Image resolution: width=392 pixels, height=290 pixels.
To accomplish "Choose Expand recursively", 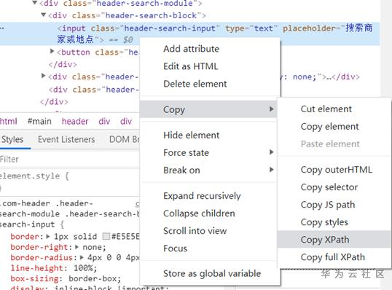I will coord(202,196).
